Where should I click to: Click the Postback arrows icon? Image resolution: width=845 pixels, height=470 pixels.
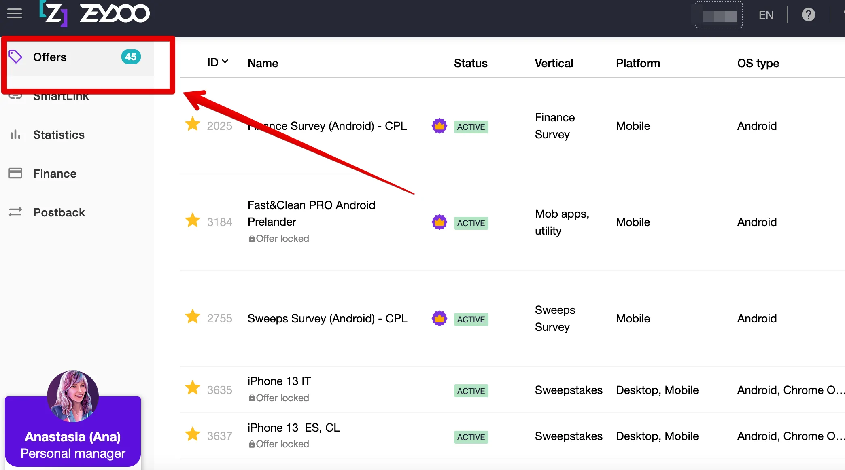pyautogui.click(x=15, y=212)
